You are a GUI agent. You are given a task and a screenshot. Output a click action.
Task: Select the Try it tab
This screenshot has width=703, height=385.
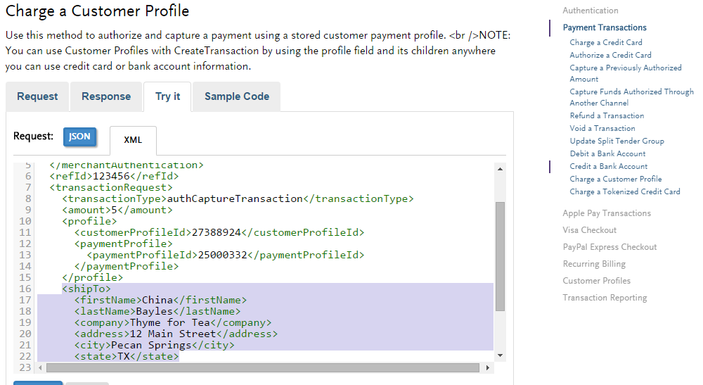(x=168, y=96)
